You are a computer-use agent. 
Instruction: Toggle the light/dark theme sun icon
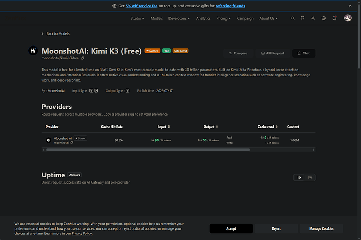click(x=313, y=18)
